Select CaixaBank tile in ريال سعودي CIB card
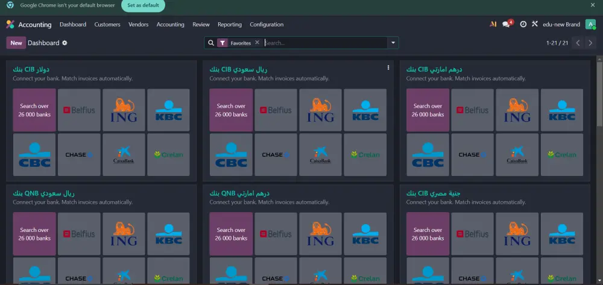Screen dimensions: 603x285 click(321, 155)
